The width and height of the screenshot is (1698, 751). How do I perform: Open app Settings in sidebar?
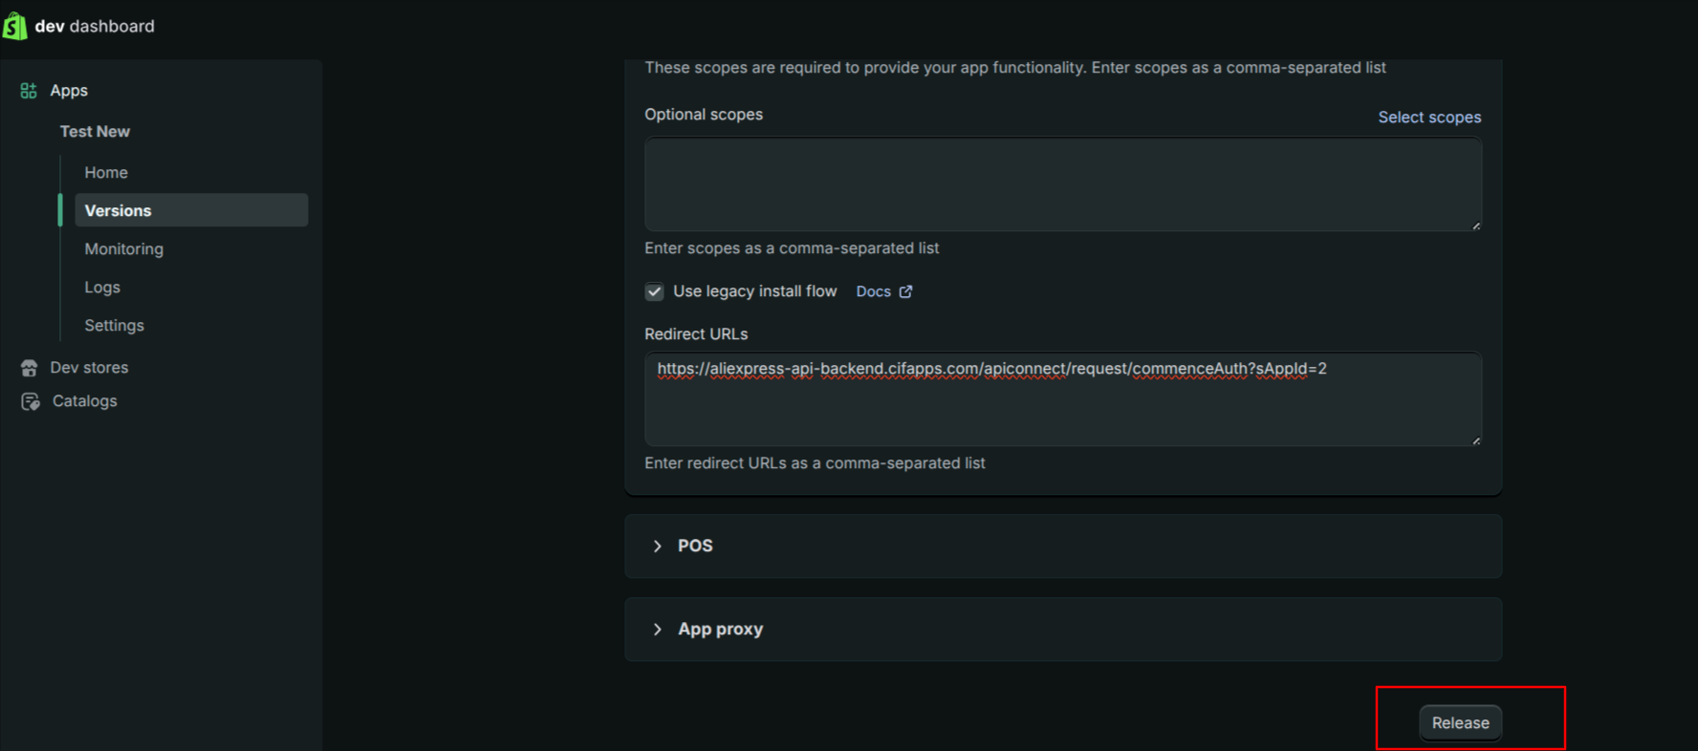[114, 326]
